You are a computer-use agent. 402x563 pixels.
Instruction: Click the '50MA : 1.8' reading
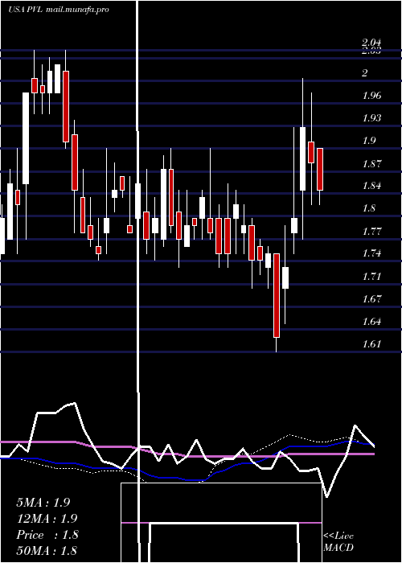pos(47,550)
